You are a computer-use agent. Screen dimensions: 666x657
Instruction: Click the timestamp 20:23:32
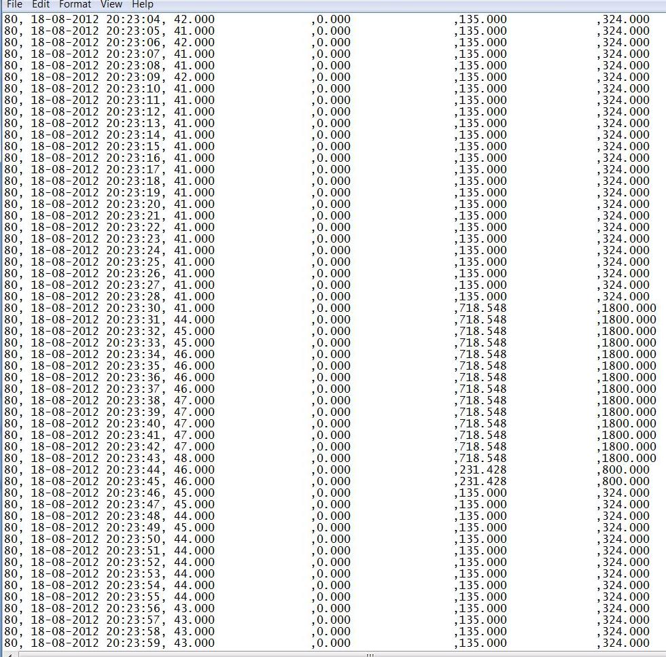tap(133, 332)
